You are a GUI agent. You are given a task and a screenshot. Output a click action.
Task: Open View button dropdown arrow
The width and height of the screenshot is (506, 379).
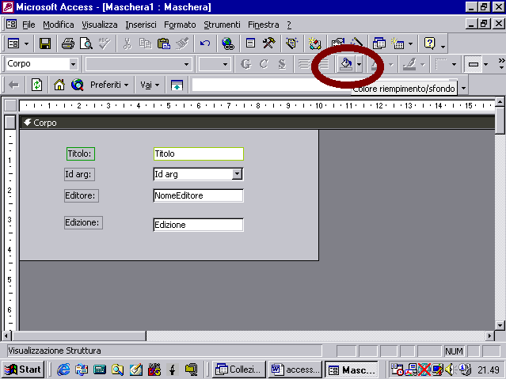point(26,44)
